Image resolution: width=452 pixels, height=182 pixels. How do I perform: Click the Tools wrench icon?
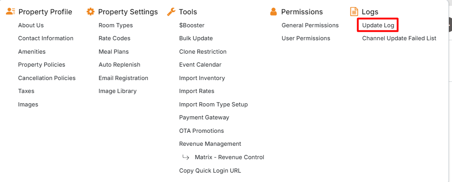[171, 12]
